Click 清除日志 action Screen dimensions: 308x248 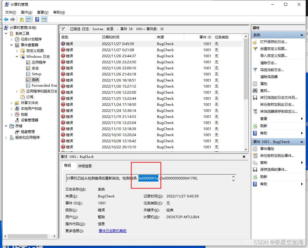[268, 63]
